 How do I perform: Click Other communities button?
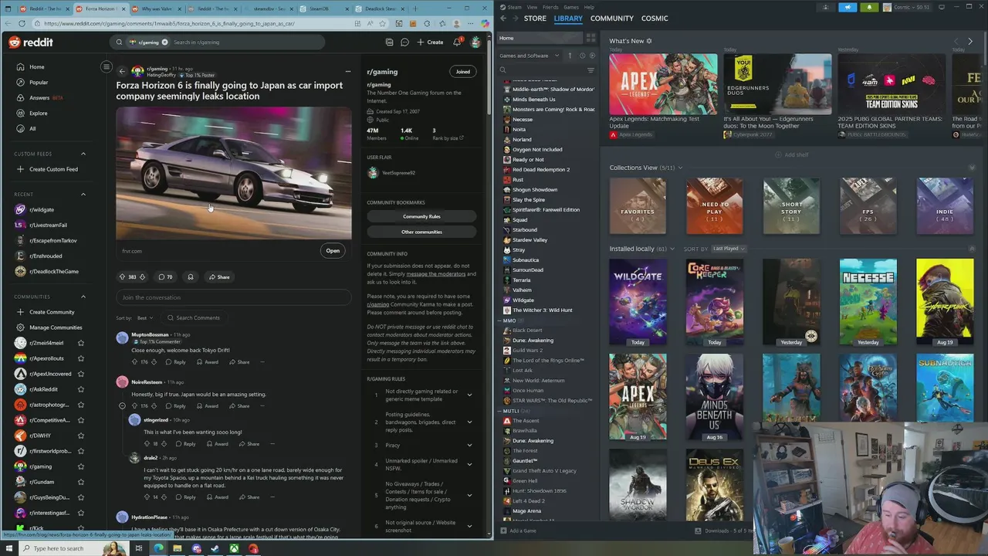421,232
